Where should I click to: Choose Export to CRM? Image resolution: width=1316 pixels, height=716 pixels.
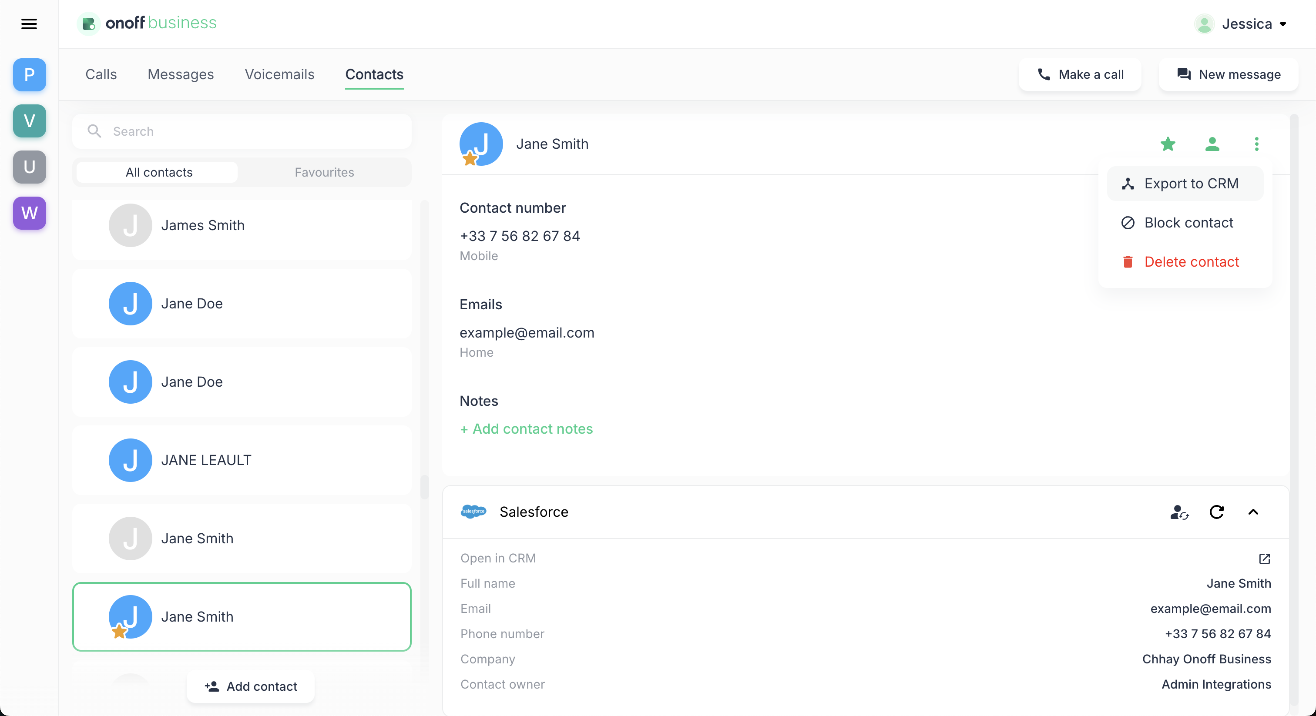click(x=1185, y=184)
